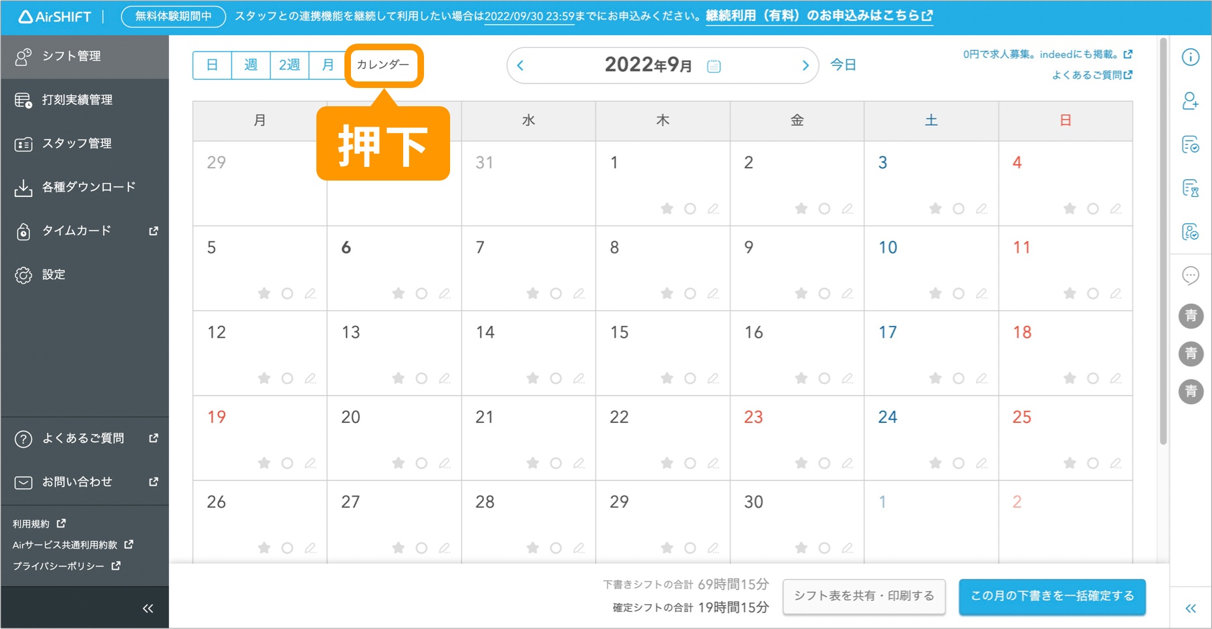
Task: Go to previous month with left chevron
Action: click(x=521, y=65)
